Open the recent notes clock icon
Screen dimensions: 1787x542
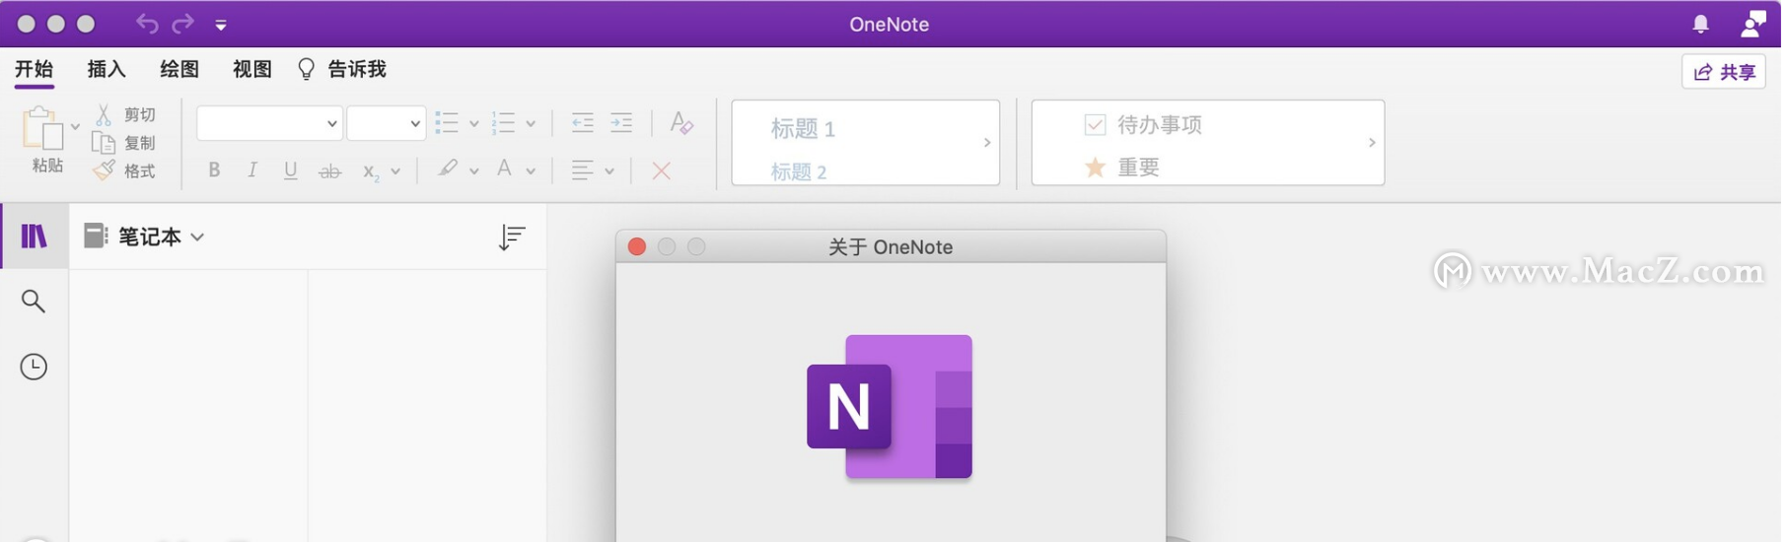coord(34,367)
